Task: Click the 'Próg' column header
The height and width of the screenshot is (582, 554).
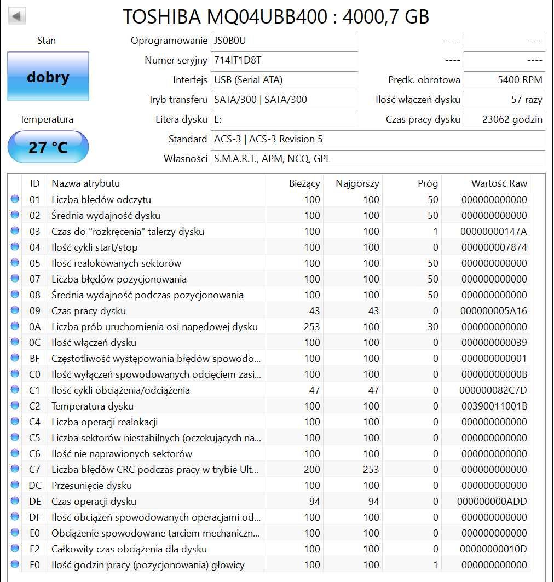Action: coord(413,183)
